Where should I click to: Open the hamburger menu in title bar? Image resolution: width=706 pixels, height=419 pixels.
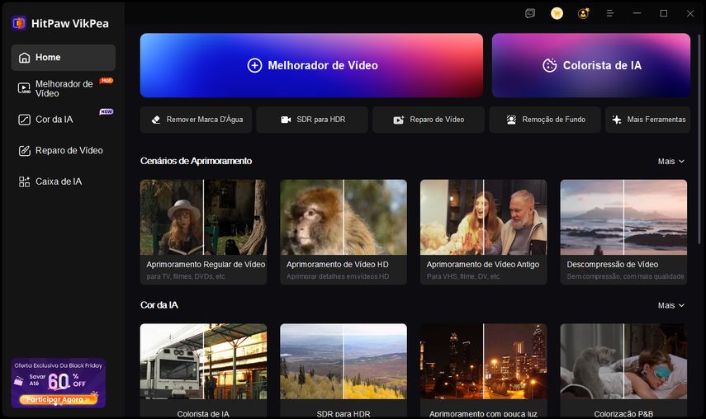click(610, 13)
